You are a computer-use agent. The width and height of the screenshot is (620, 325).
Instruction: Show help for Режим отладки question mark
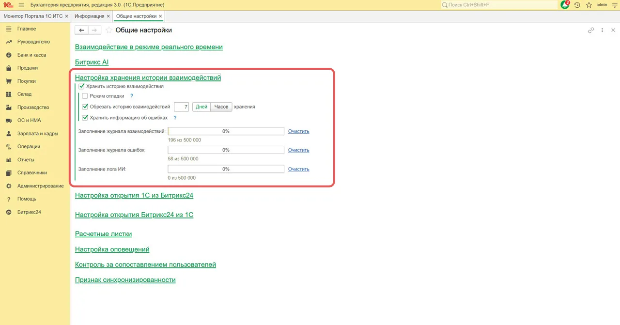tap(132, 96)
